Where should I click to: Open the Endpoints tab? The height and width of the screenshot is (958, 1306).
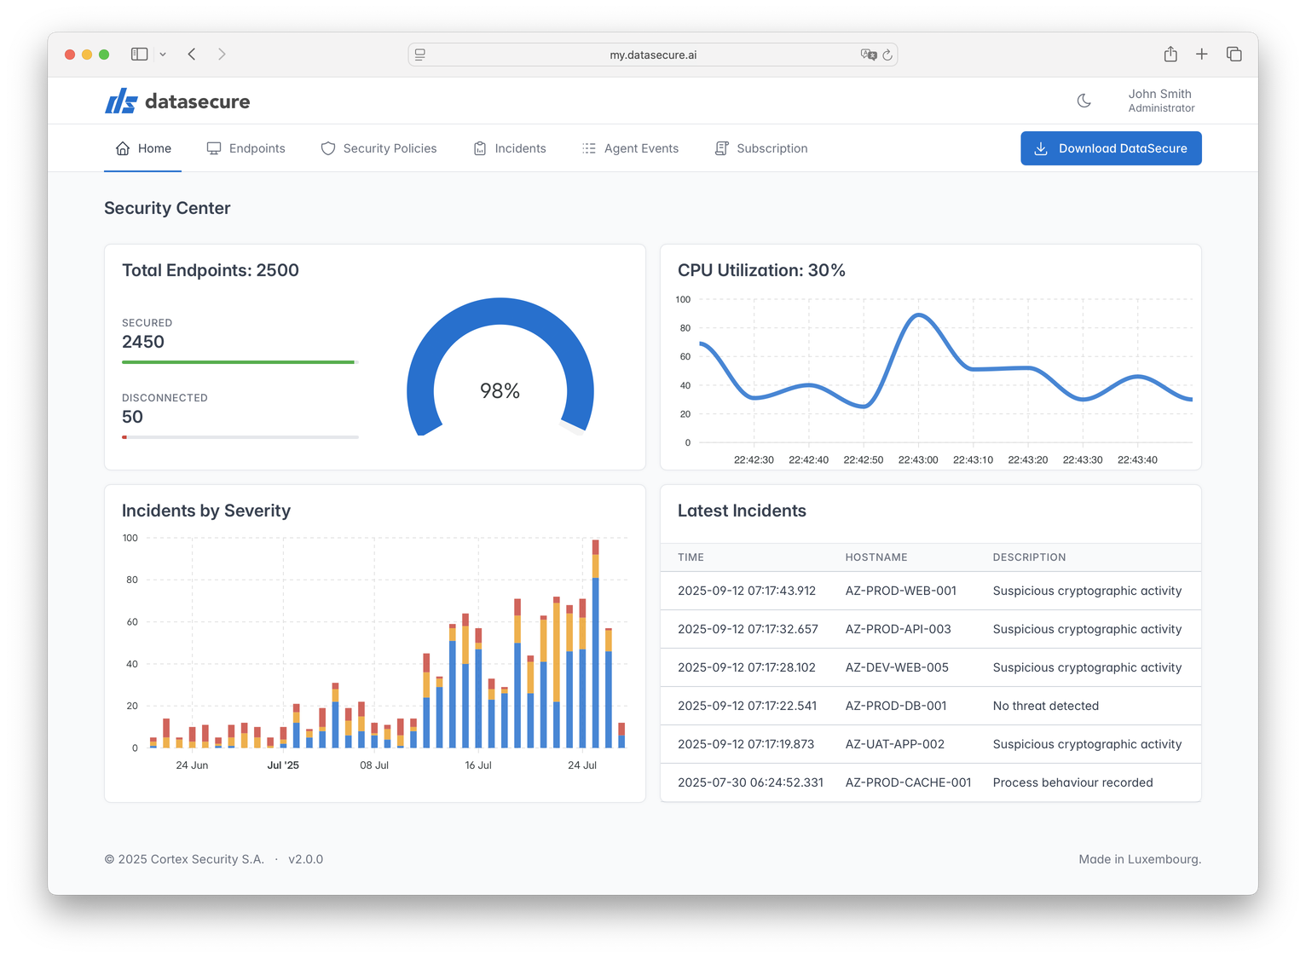click(246, 148)
